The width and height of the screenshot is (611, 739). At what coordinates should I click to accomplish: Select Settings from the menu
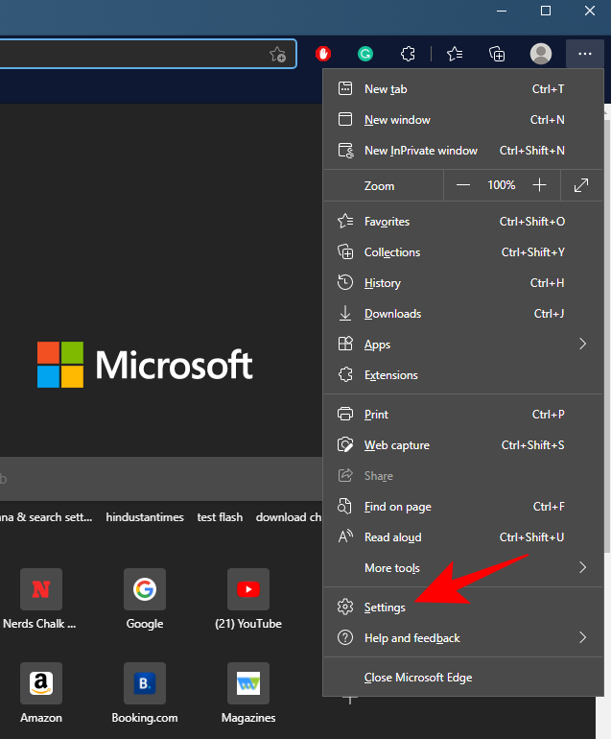[x=385, y=608]
